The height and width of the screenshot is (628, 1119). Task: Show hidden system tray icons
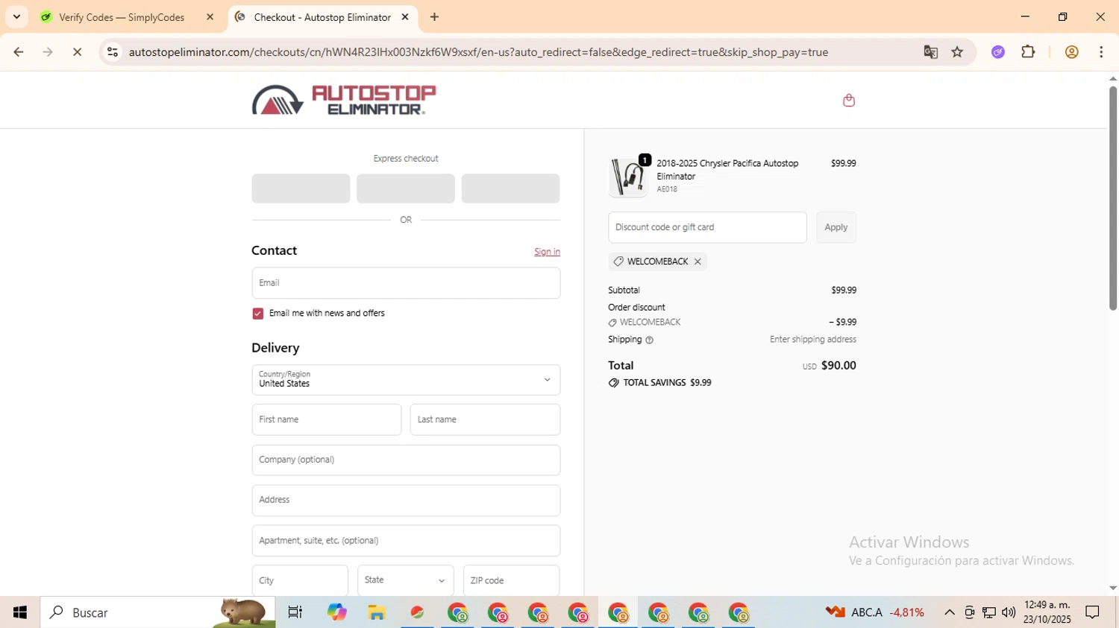949,612
